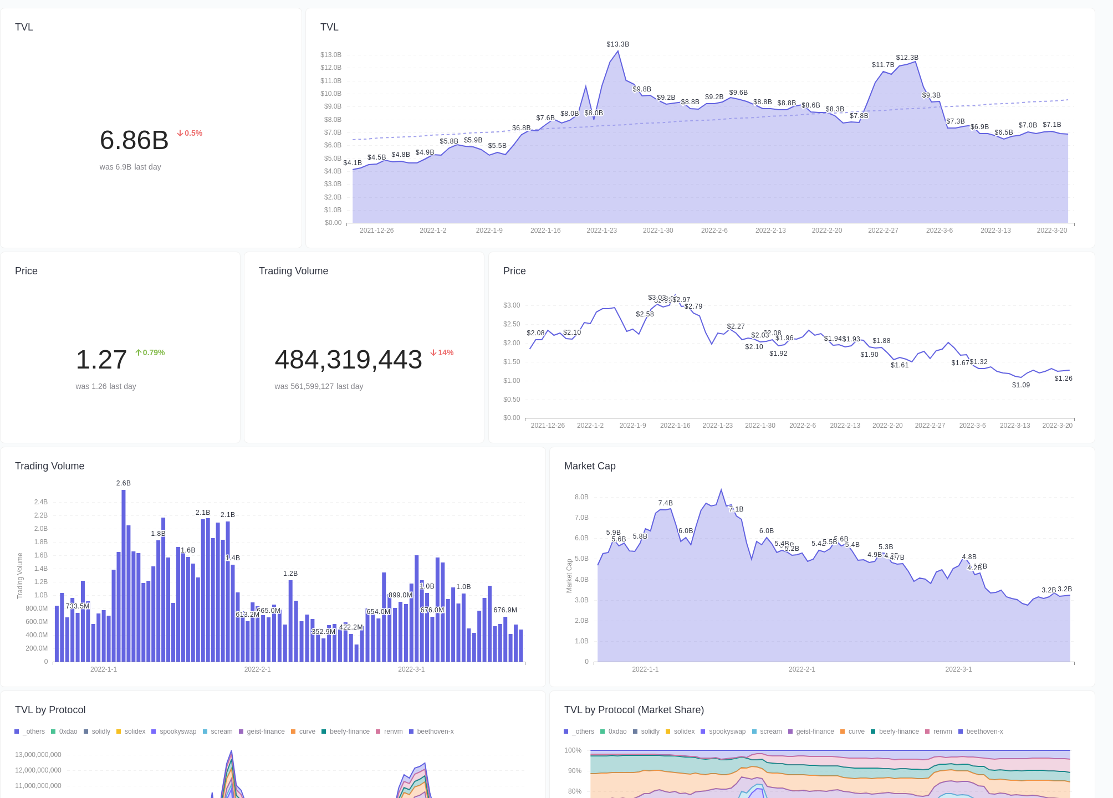This screenshot has width=1113, height=798.
Task: Click the $13.3B peak on the TVL chart
Action: click(618, 50)
